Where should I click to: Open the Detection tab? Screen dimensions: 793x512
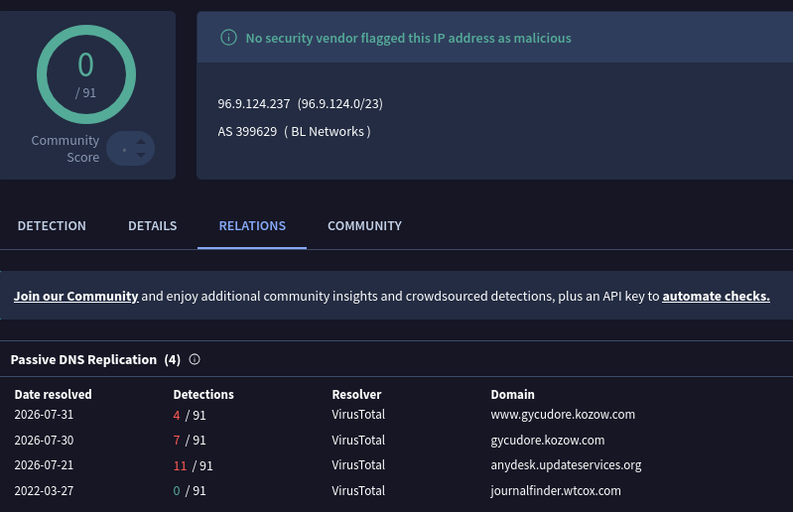pos(52,226)
